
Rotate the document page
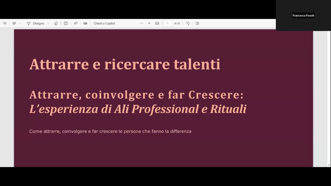coord(188,23)
